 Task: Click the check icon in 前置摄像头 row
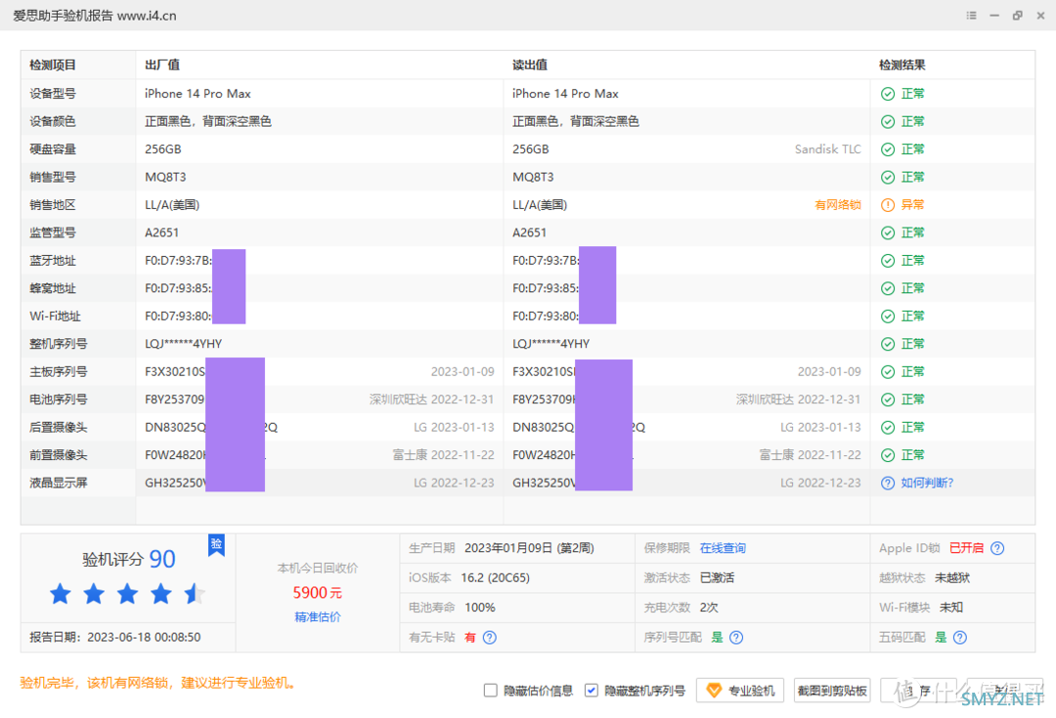point(888,455)
